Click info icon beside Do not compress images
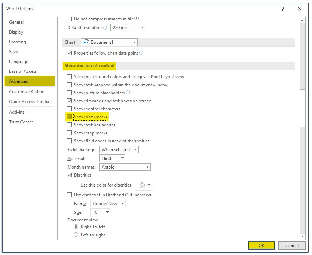The image size is (312, 255). tap(136, 19)
